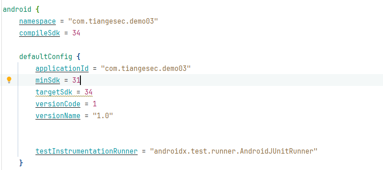Screen dimensions: 383x170
Task: Click the testInstrumentationRunner property name
Action: [86, 151]
